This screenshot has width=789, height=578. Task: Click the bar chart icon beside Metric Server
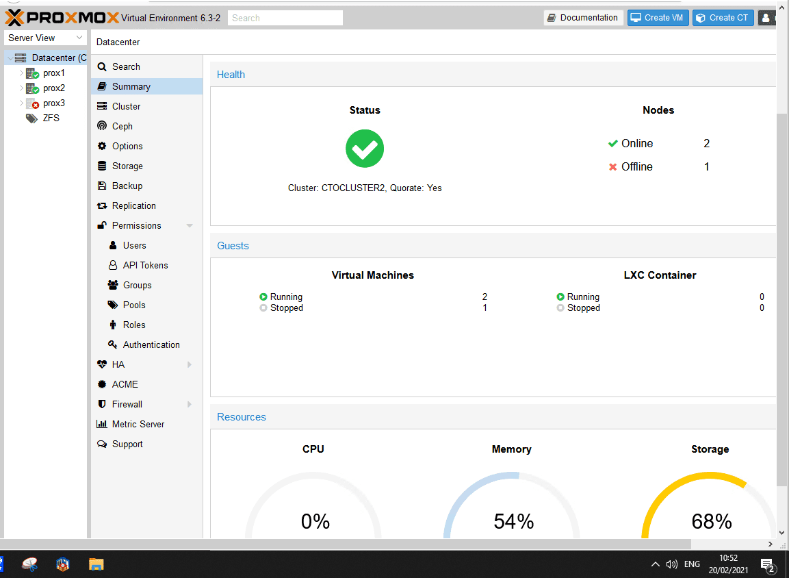pos(102,424)
